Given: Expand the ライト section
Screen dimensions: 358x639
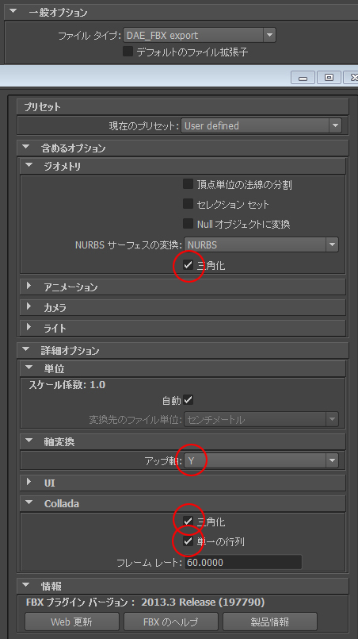Looking at the screenshot, I should click(x=29, y=327).
